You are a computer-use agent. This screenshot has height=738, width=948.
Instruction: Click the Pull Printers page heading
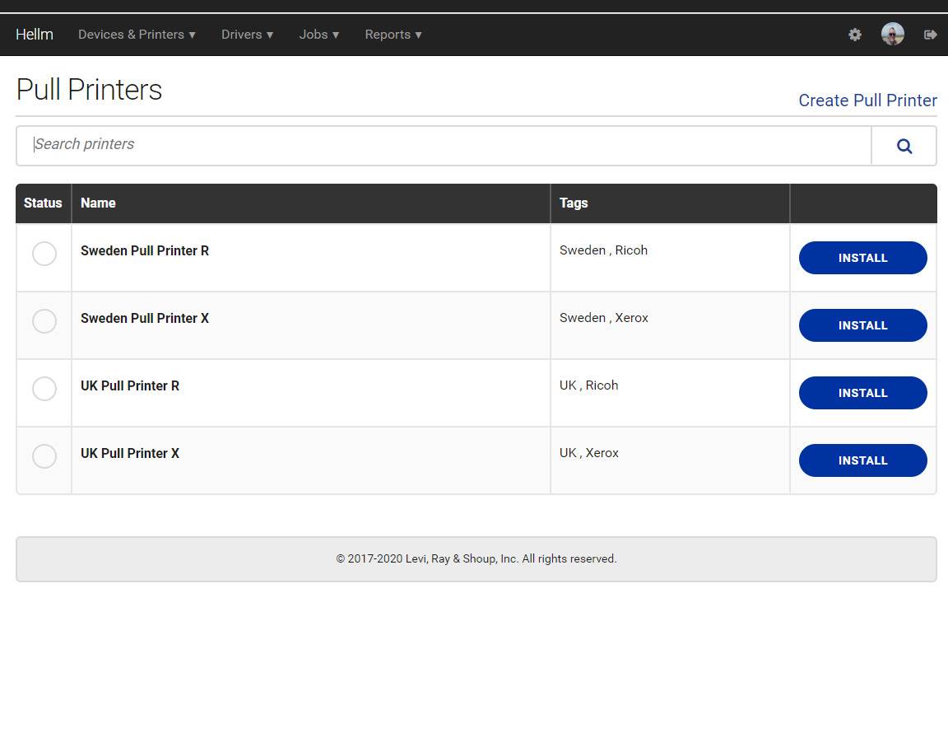89,90
